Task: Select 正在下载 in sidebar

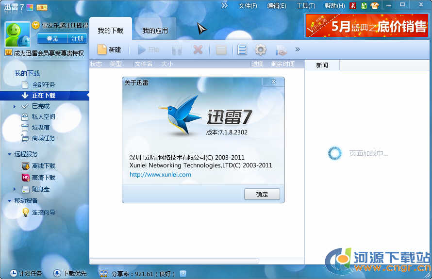Action: pyautogui.click(x=44, y=95)
